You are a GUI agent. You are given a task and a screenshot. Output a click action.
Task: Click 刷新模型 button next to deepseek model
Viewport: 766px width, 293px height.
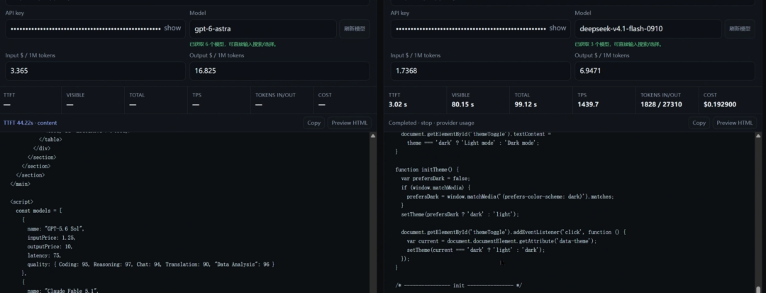pos(740,29)
